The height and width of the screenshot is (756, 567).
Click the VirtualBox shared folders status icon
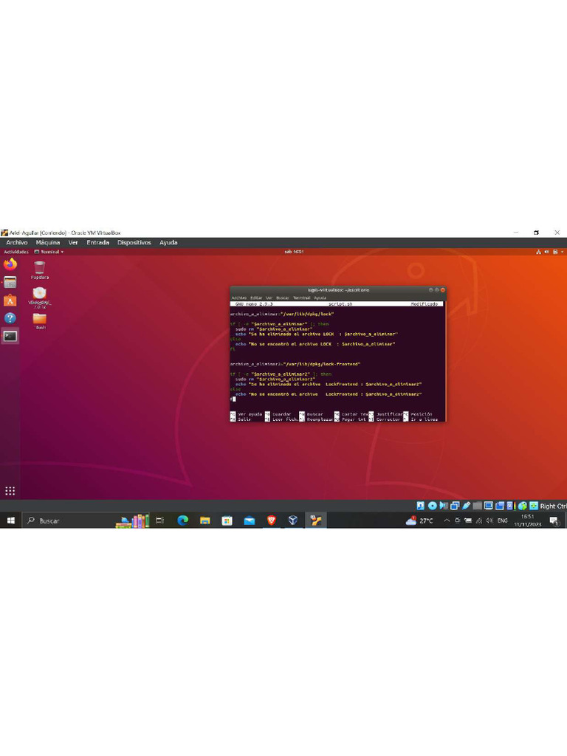[x=478, y=506]
